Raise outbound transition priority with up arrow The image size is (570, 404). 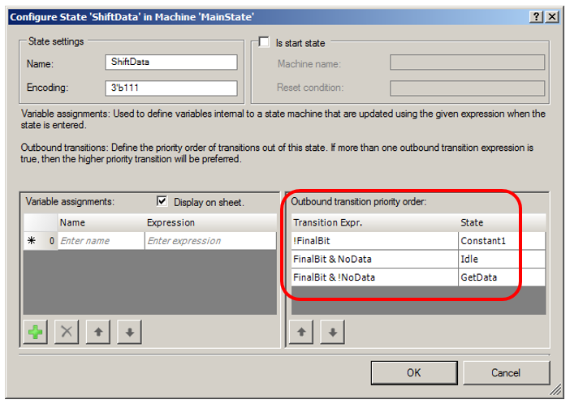coord(301,332)
